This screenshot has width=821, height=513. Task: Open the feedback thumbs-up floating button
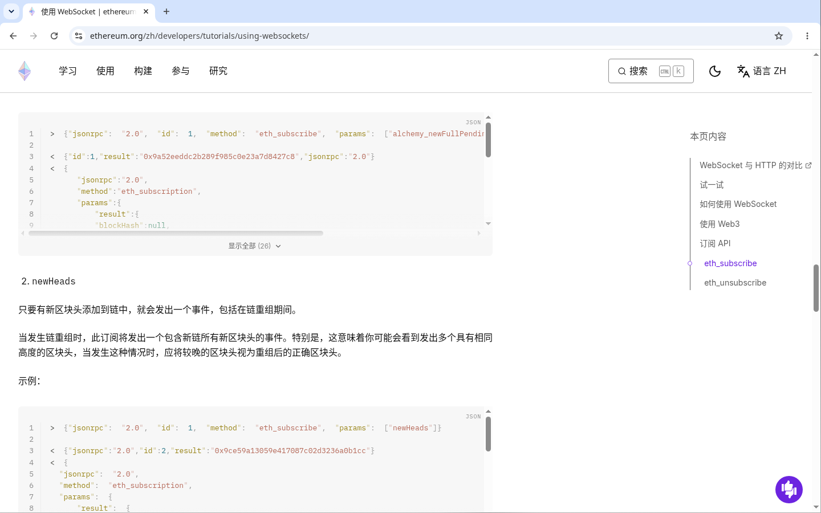pyautogui.click(x=789, y=490)
